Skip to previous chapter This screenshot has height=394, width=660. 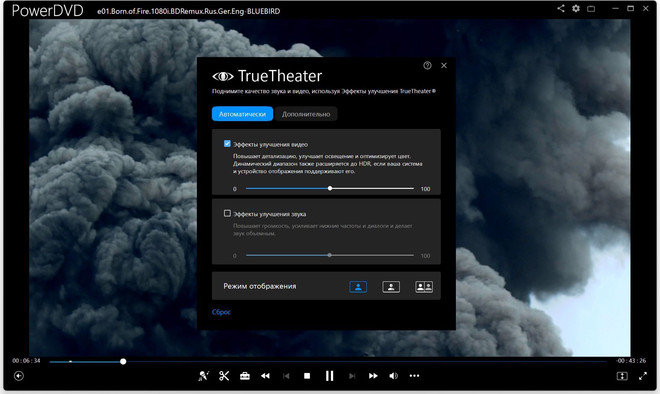tap(286, 376)
